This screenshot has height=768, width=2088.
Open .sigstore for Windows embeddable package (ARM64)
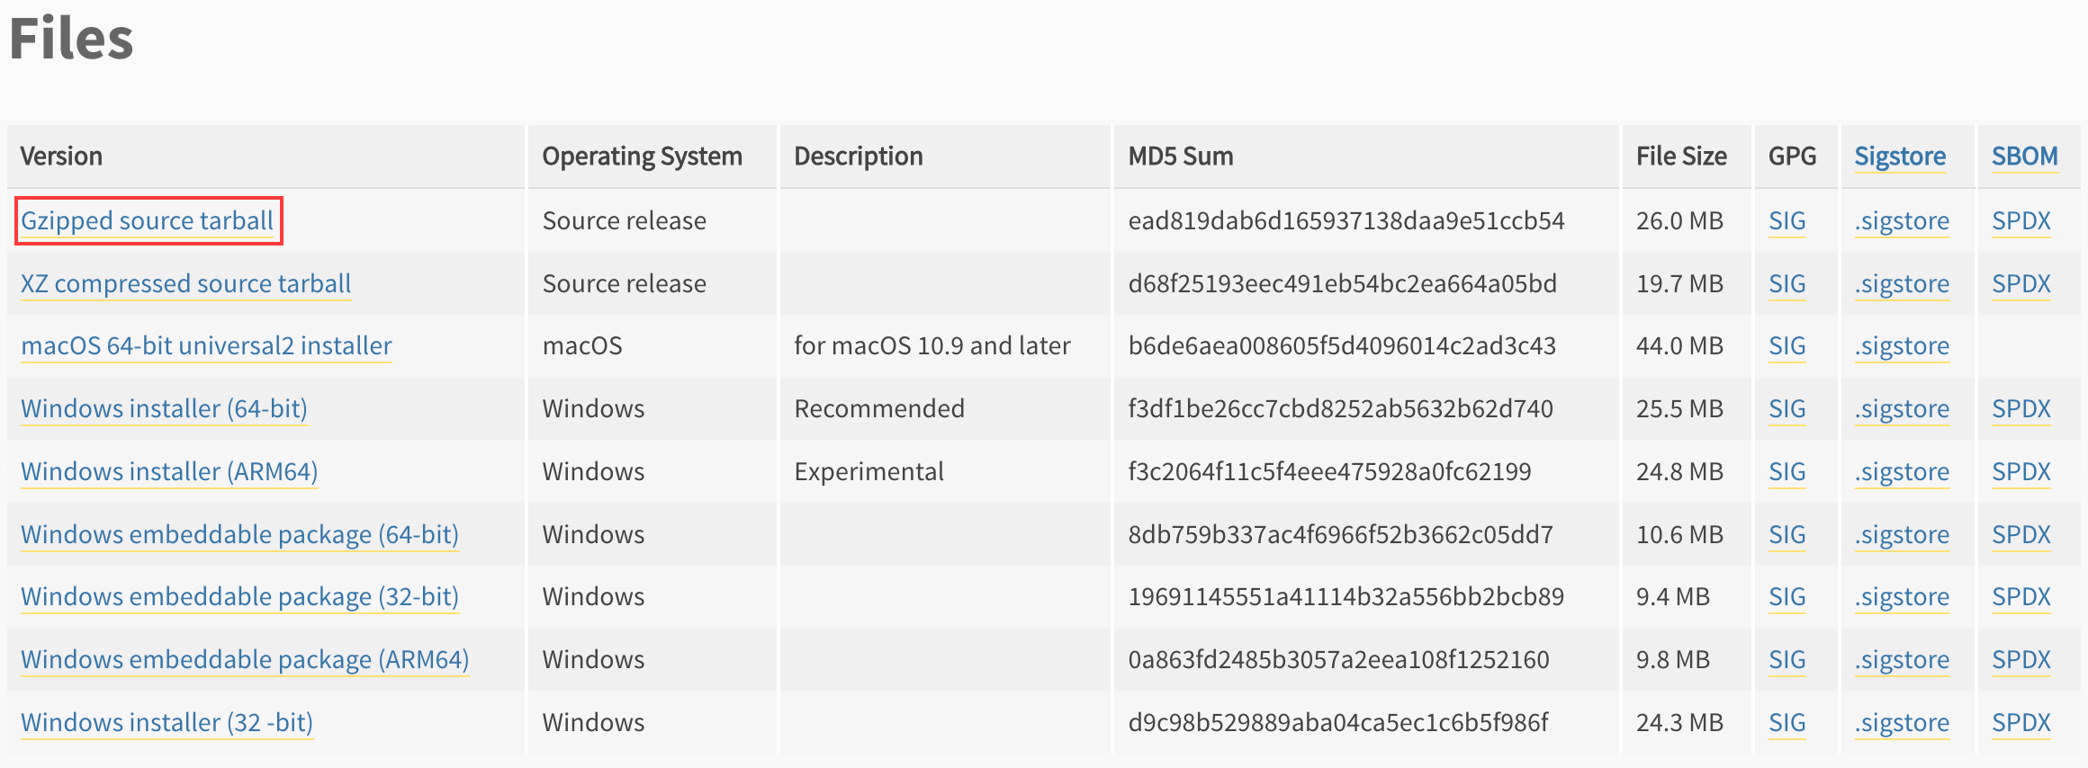[1902, 660]
